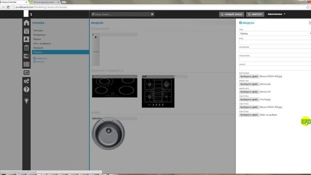Screen dimensions: 311x175
Task: Click the white logo square in header
Action: (26, 14)
